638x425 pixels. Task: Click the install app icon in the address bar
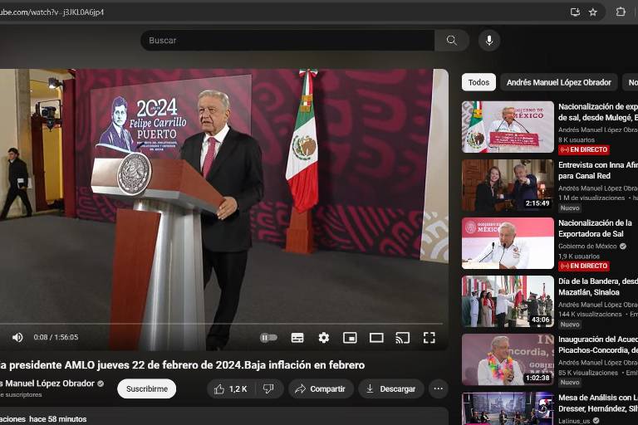575,12
